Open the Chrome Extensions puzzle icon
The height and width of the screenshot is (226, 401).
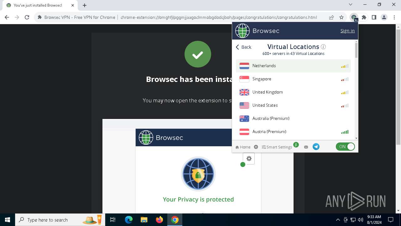(364, 18)
